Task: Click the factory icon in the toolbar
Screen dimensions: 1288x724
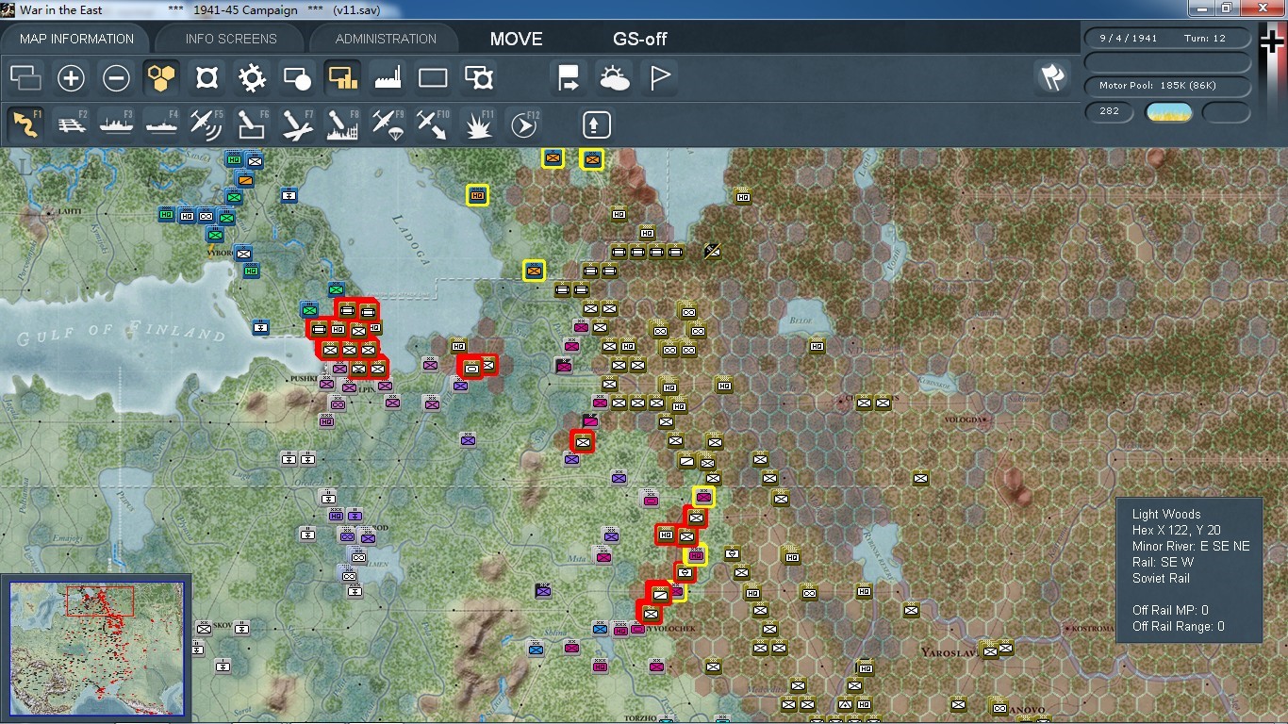Action: (x=388, y=78)
